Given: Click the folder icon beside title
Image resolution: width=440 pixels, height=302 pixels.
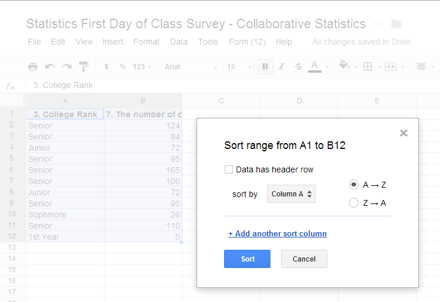Looking at the screenshot, I should point(397,24).
